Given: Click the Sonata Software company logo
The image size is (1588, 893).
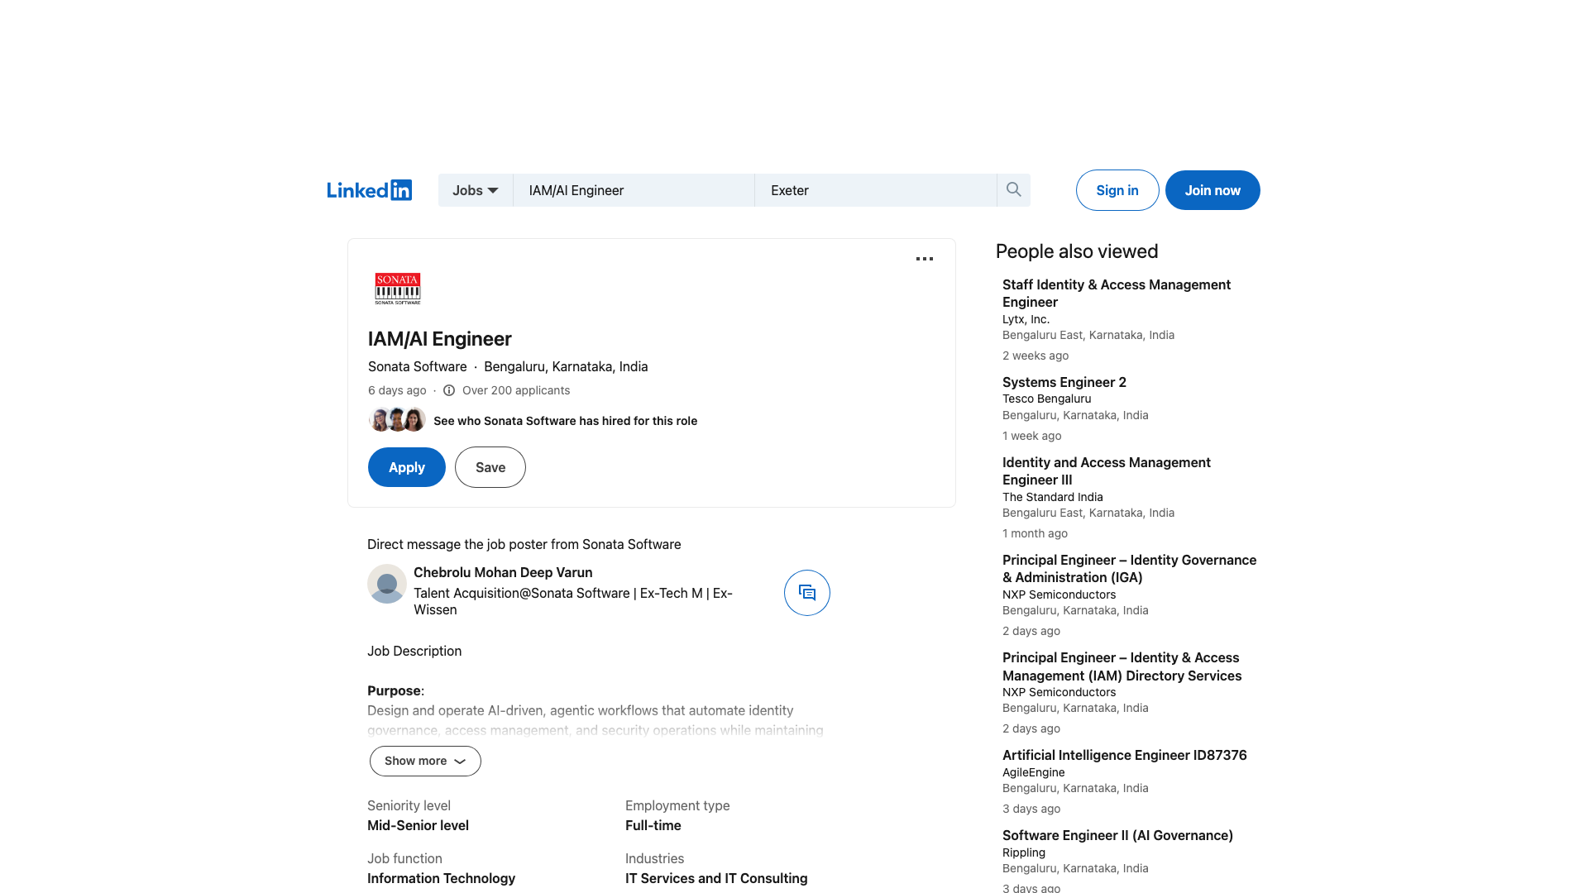Looking at the screenshot, I should pos(398,289).
